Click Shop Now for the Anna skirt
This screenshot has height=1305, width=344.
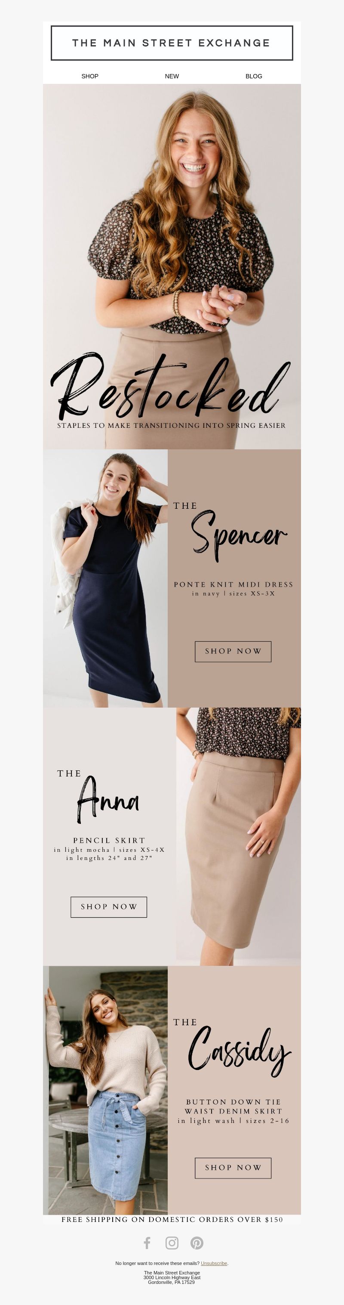(x=109, y=907)
